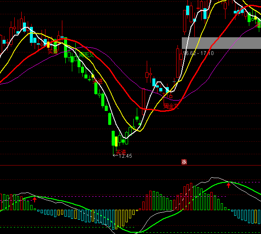Click the 12.45 low price label

point(124,156)
